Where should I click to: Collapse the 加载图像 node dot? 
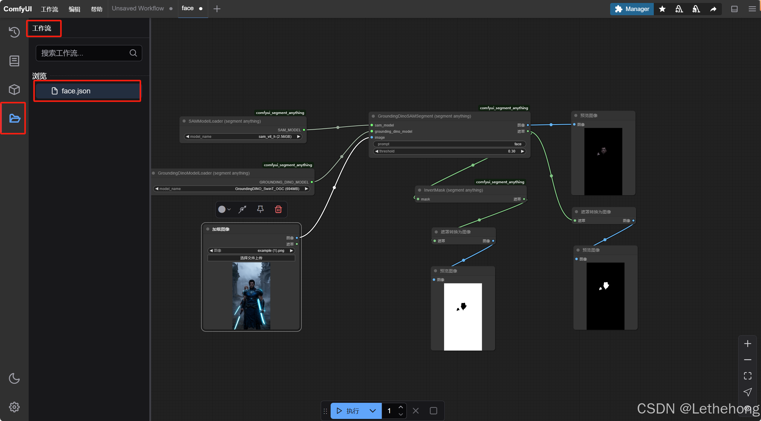[208, 229]
